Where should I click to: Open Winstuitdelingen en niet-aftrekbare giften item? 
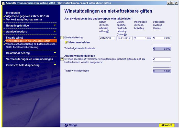(31, 41)
